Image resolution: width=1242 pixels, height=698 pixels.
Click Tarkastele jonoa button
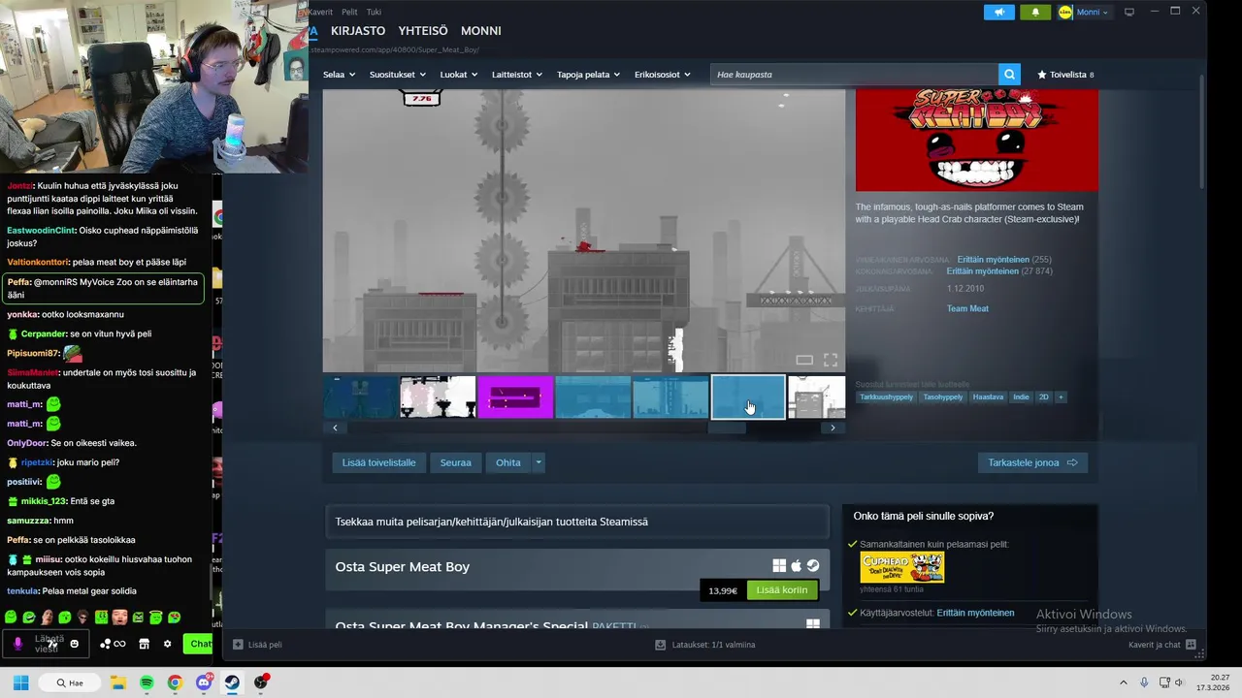(x=1032, y=462)
